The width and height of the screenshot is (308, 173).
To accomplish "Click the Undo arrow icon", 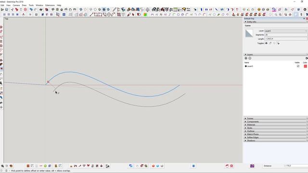I will tap(31, 10).
